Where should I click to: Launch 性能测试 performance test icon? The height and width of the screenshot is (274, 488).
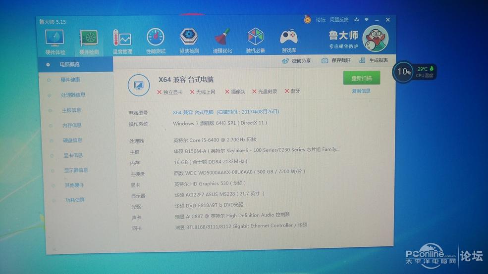[x=156, y=41]
